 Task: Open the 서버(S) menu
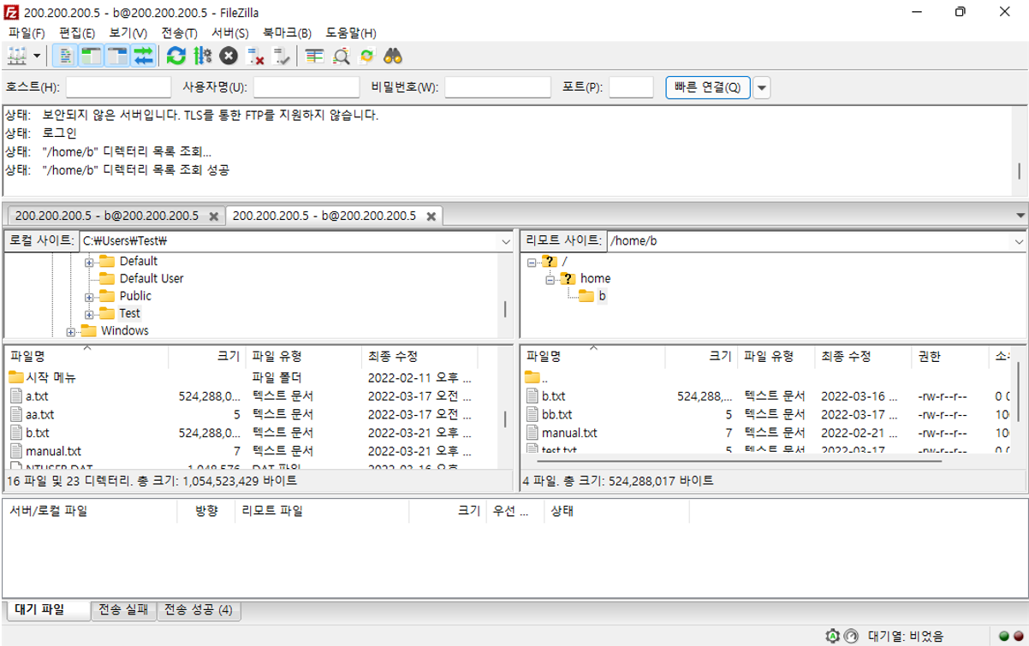pyautogui.click(x=230, y=33)
